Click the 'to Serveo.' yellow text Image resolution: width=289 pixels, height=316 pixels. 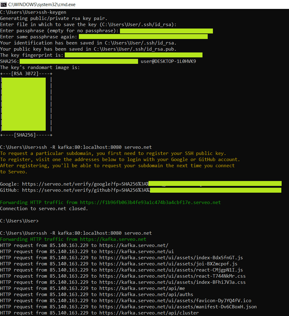pyautogui.click(x=13, y=172)
